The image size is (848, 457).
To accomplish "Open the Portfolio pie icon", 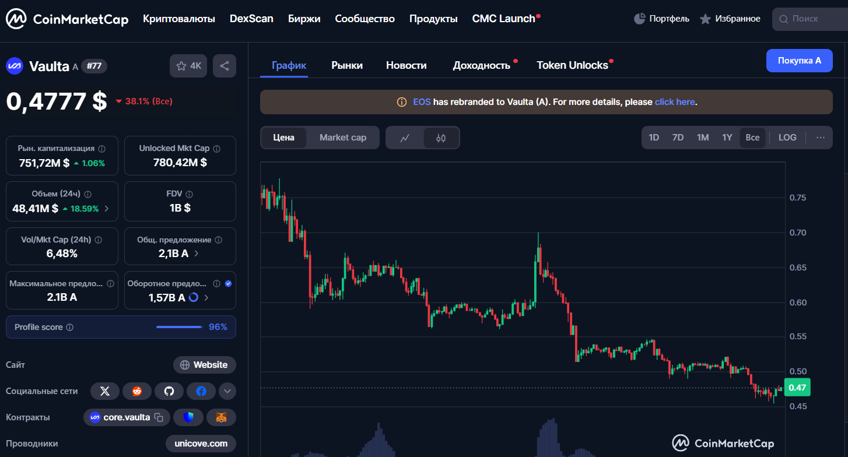I will 639,19.
